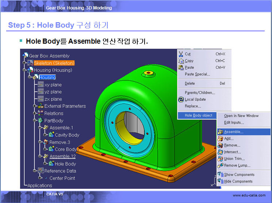Open the Hole Body object submenu
This screenshot has height=203, width=272.
(x=198, y=115)
